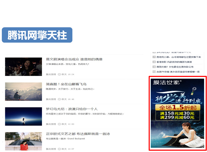The height and width of the screenshot is (152, 207).
Task: Click the starry Uyuni silhouette thumbnail
Action: click(23, 116)
